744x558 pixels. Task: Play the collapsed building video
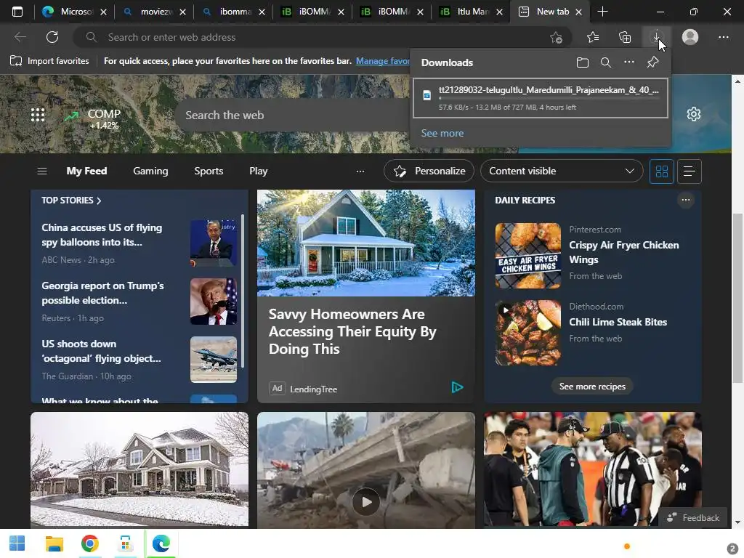coord(366,501)
